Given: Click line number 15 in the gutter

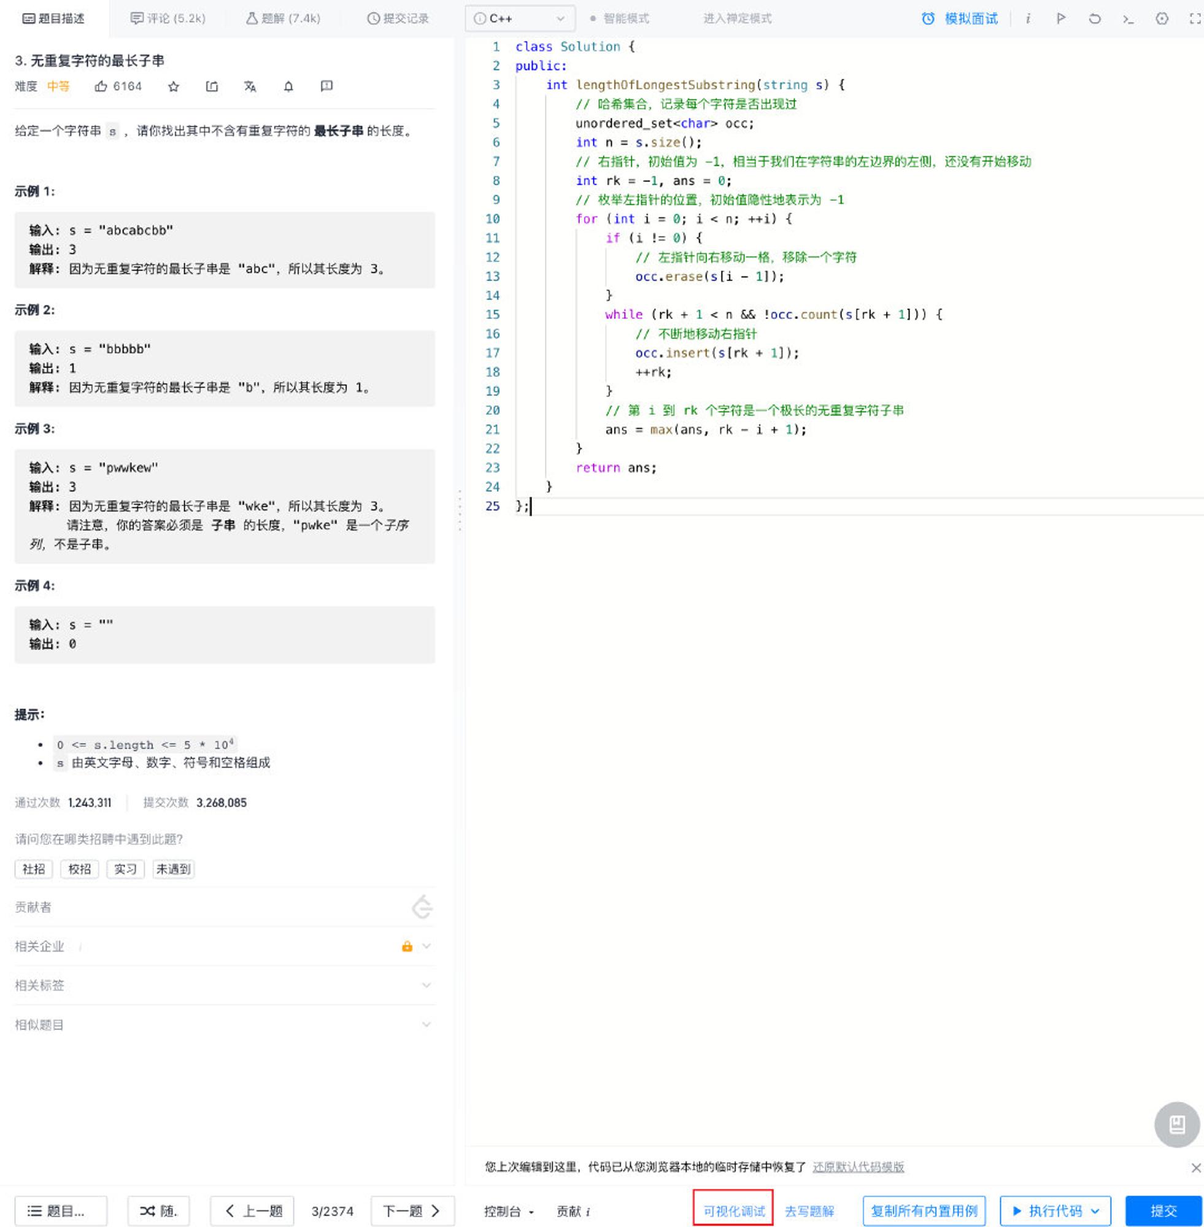Looking at the screenshot, I should 493,314.
